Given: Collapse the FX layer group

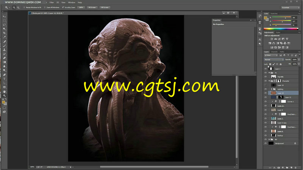Looking at the screenshot, I should [x=269, y=73].
